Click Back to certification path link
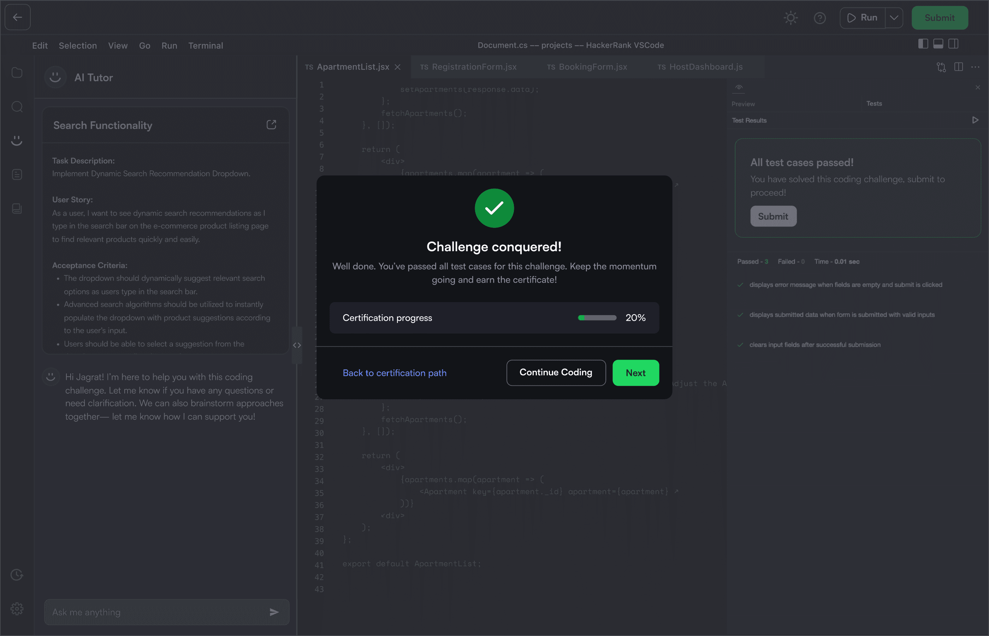 click(395, 373)
